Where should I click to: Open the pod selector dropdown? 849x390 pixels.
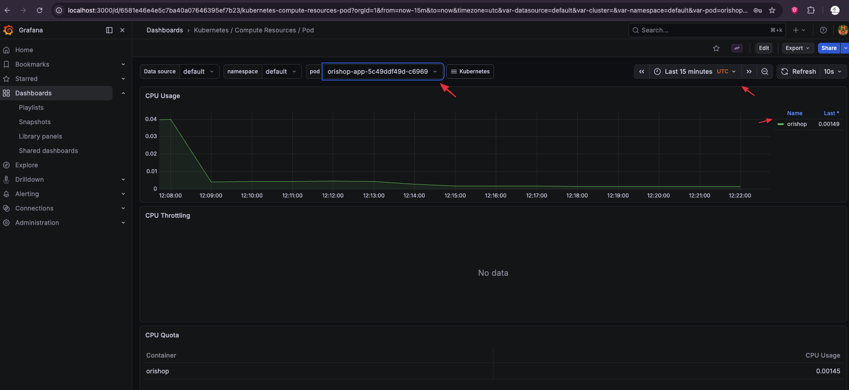(x=382, y=72)
